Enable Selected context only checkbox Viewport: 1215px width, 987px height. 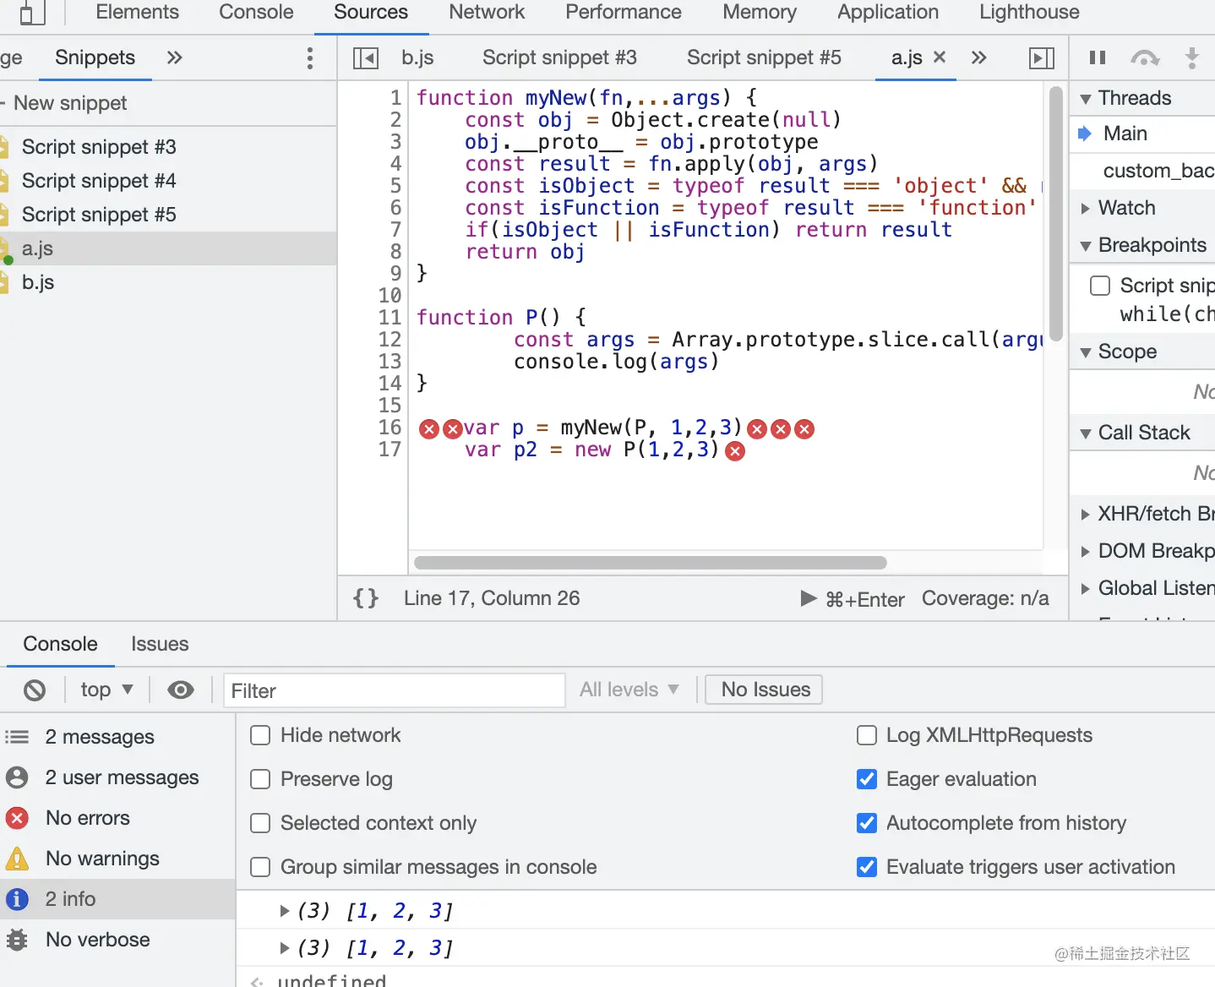(x=260, y=823)
